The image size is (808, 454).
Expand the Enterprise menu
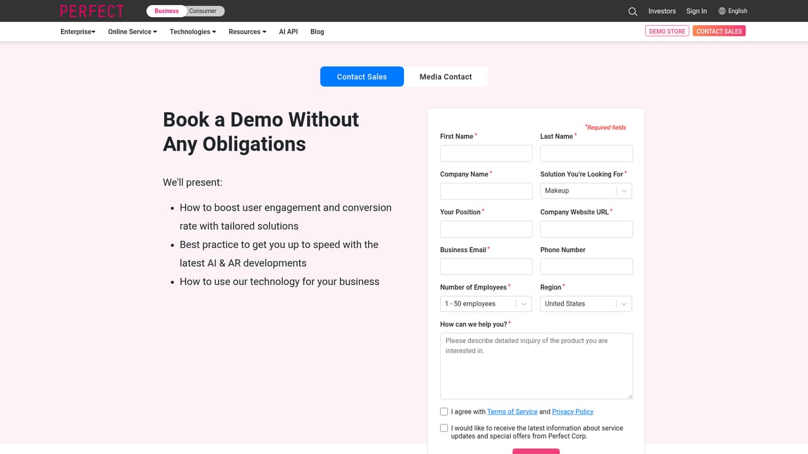[78, 32]
